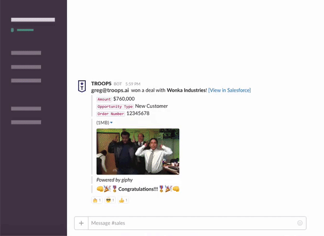This screenshot has width=324, height=236.
Task: Click the greg@troops.ai text
Action: tap(110, 91)
